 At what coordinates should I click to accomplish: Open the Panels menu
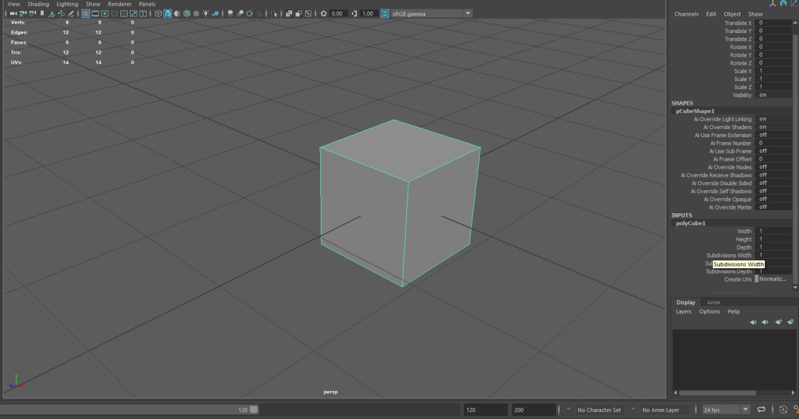(147, 4)
